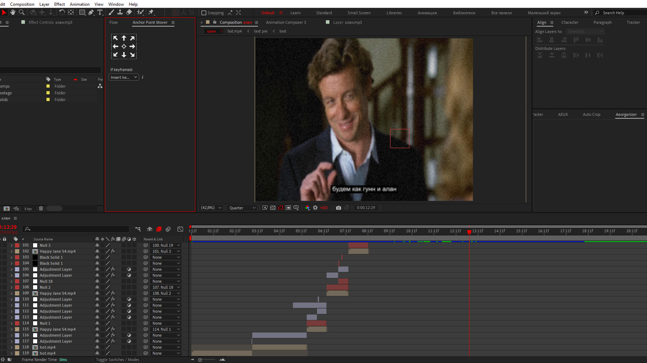Toggle Motion Blur enable in timeline
This screenshot has height=363, width=647.
[168, 229]
